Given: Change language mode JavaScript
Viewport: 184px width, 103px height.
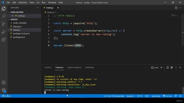Looking at the screenshot, I should tap(156, 96).
